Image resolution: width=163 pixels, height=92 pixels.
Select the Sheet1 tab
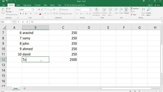[16, 88]
